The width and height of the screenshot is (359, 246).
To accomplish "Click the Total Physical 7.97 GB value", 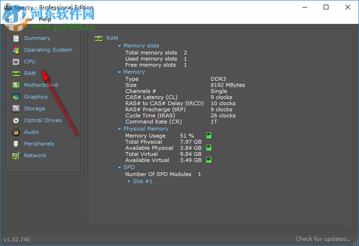I will (191, 142).
